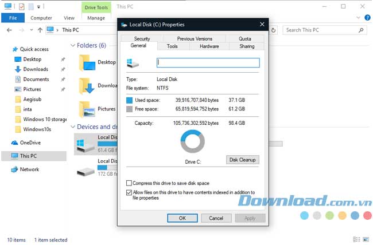The image size is (373, 245).
Task: Open Downloads in the navigation pane
Action: 36,69
